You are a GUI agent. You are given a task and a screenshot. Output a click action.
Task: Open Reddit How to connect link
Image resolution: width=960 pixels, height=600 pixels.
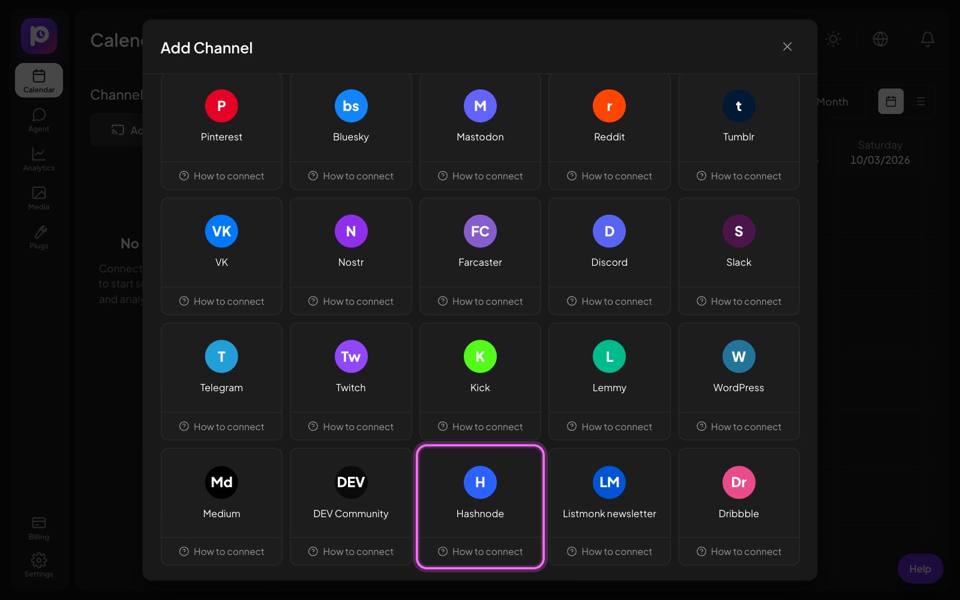pyautogui.click(x=609, y=176)
